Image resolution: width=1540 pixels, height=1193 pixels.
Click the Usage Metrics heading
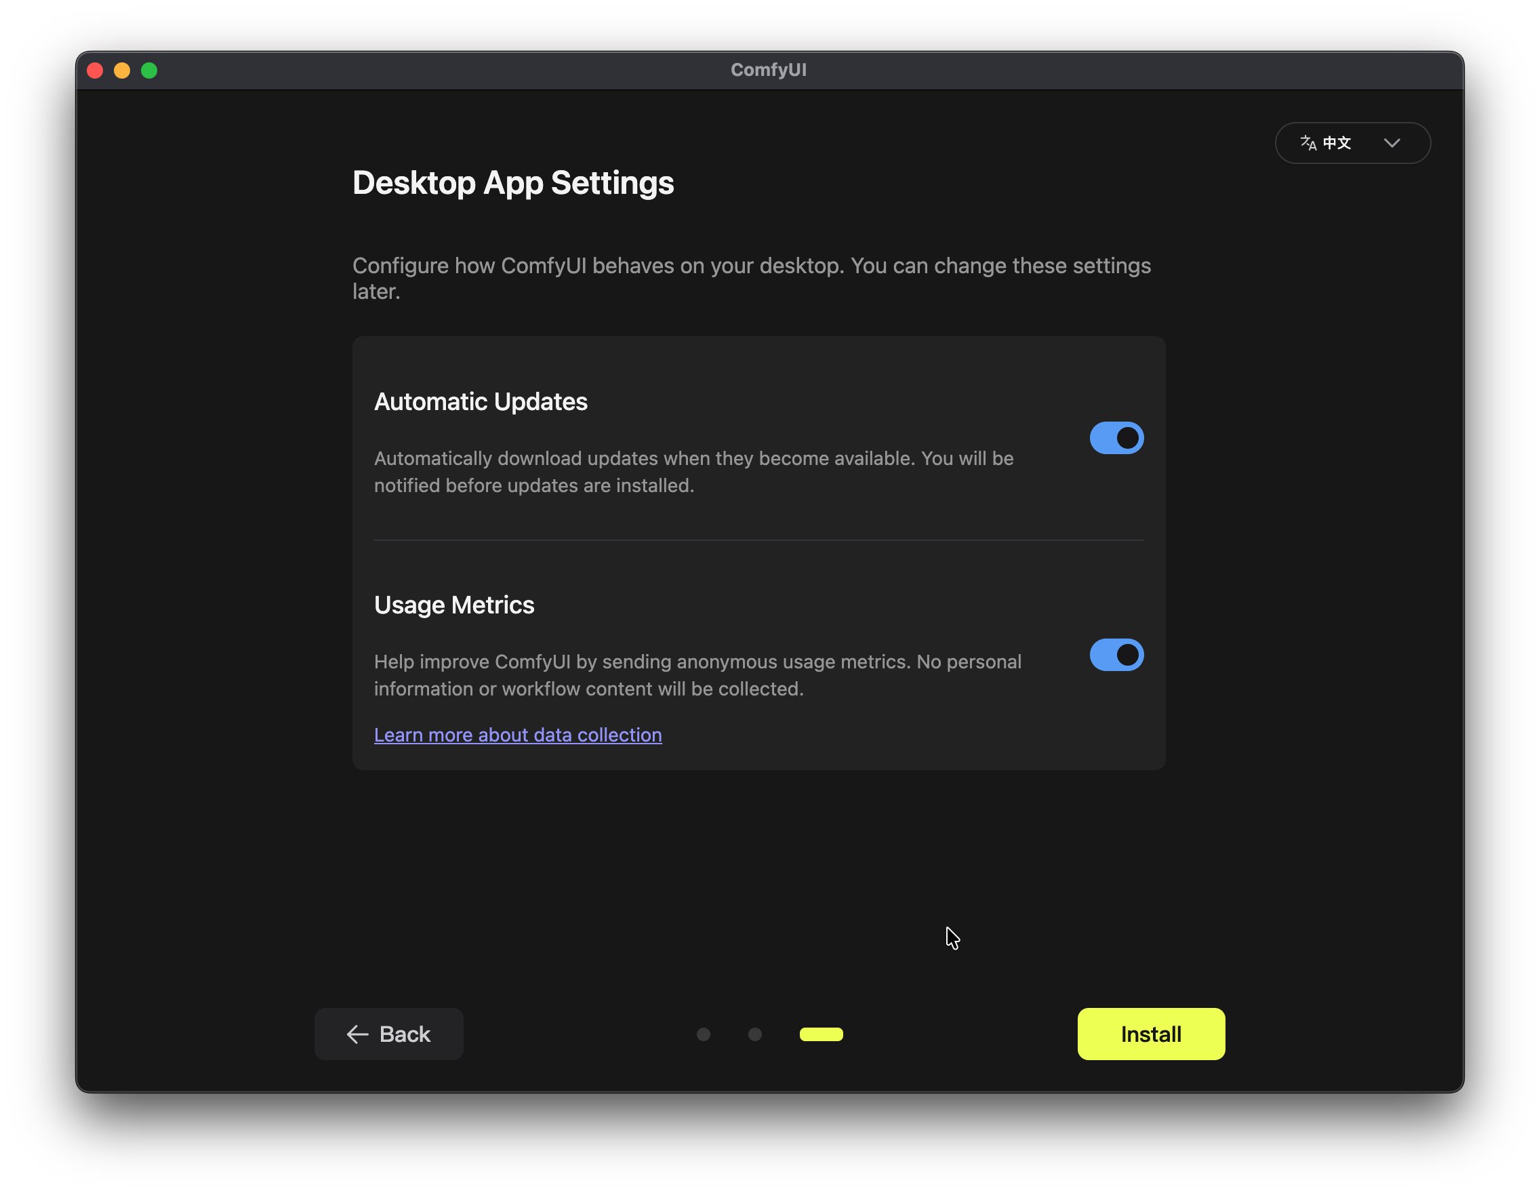453,605
